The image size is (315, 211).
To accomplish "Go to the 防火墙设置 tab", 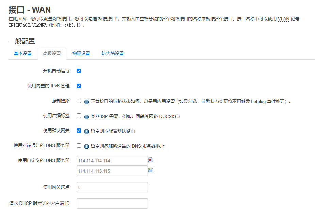I will (113, 54).
